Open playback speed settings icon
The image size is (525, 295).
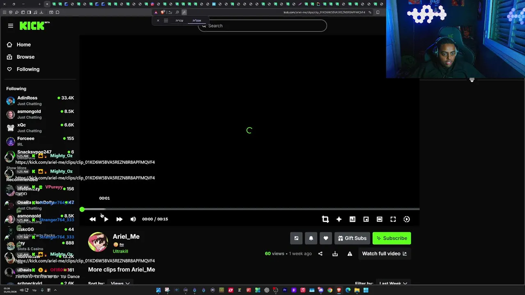point(406,219)
